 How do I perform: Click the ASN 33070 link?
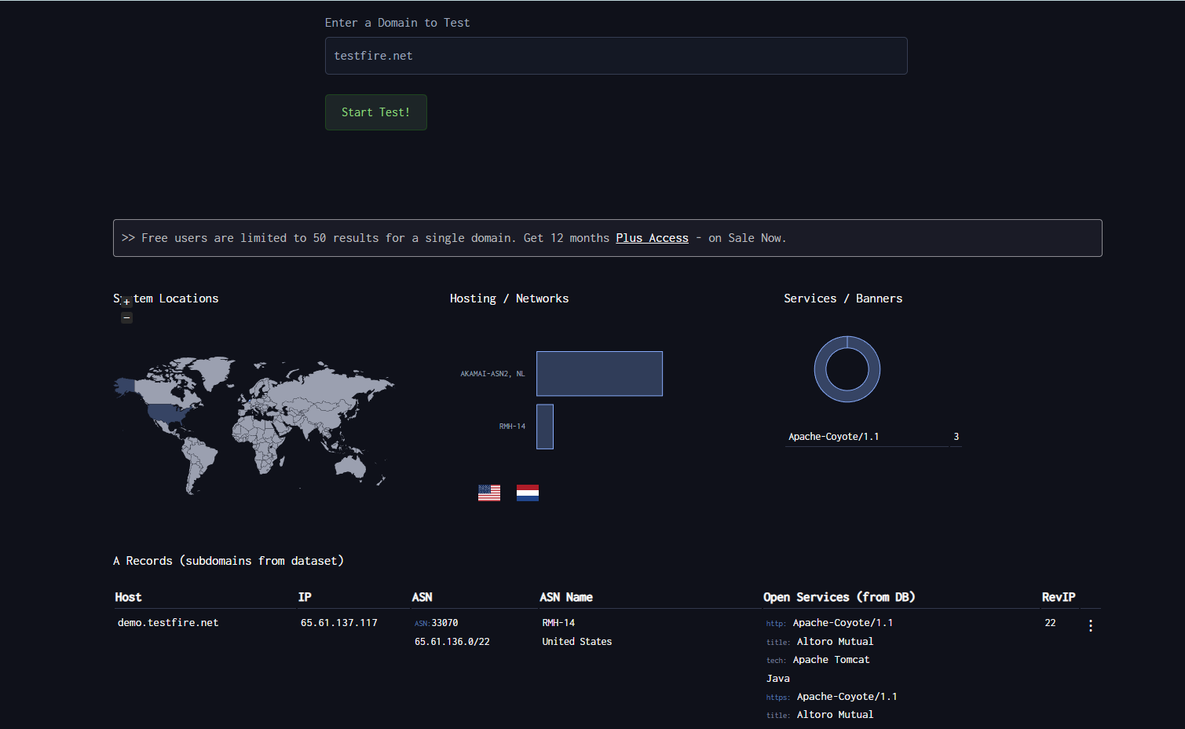coord(444,623)
